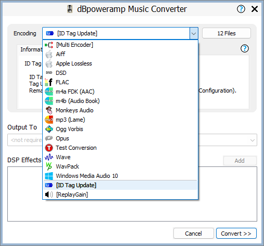Click the Windows Media Audio logo icon
Viewport: 264px width, 246px height.
coord(49,176)
